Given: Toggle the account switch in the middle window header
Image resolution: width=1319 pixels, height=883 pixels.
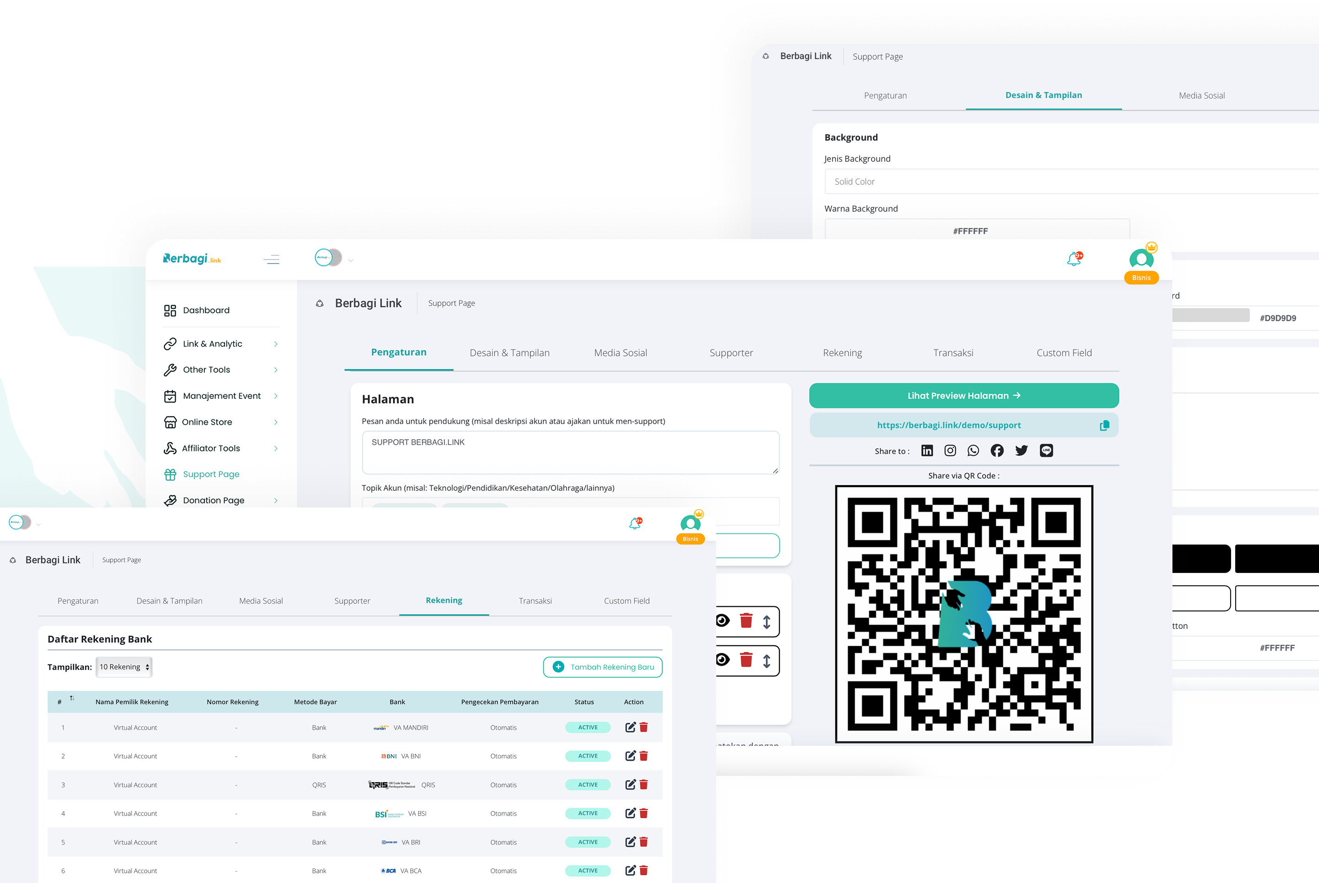Looking at the screenshot, I should tap(328, 258).
